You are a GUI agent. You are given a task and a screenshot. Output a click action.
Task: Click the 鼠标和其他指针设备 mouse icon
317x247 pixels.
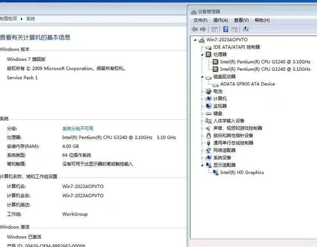[x=209, y=136]
